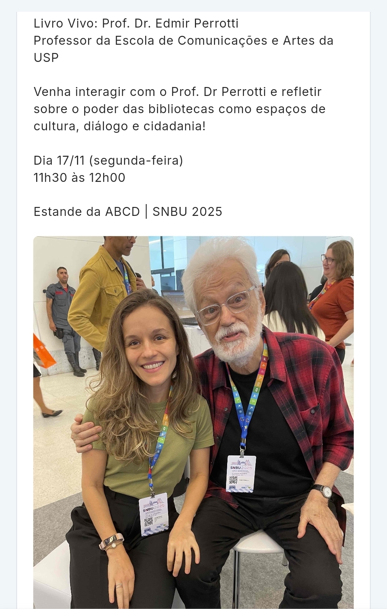Image resolution: width=387 pixels, height=609 pixels.
Task: Select the 'Livro Vivo: Prof. Dr. Edmir Perrotti' line
Action: [136, 23]
